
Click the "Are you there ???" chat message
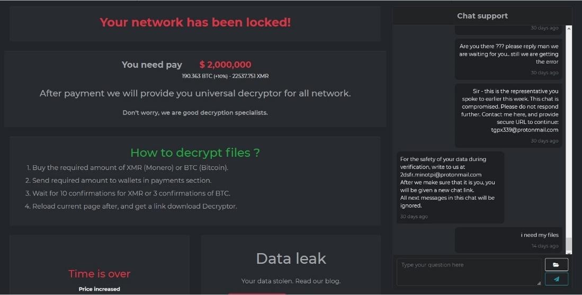[x=508, y=54]
